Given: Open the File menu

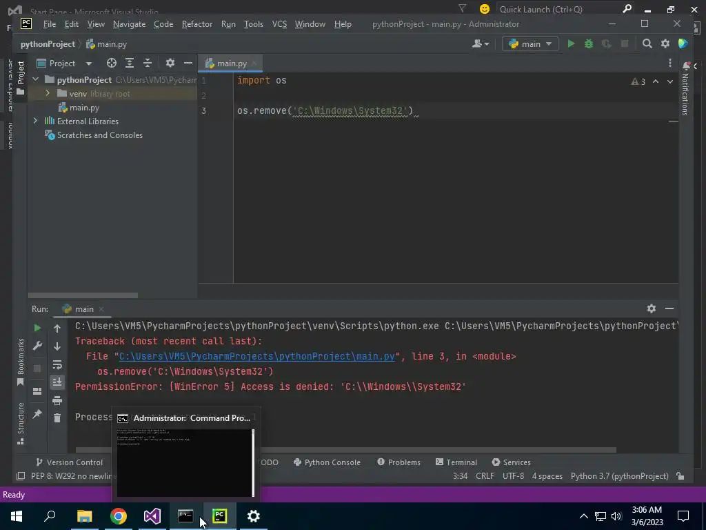Looking at the screenshot, I should pos(50,24).
